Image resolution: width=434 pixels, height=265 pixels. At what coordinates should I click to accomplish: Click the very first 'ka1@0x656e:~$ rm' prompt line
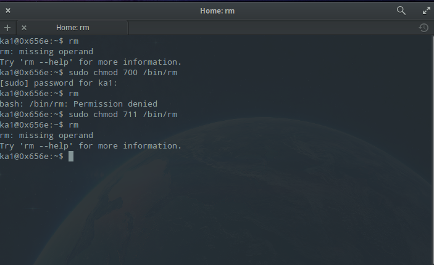click(39, 41)
